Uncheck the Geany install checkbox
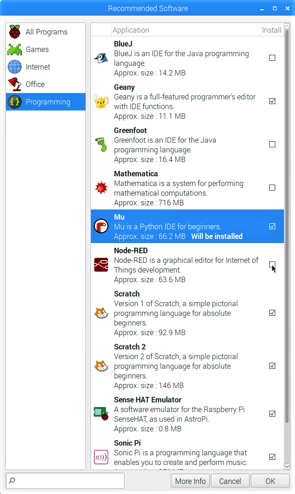The width and height of the screenshot is (295, 494). 272,101
